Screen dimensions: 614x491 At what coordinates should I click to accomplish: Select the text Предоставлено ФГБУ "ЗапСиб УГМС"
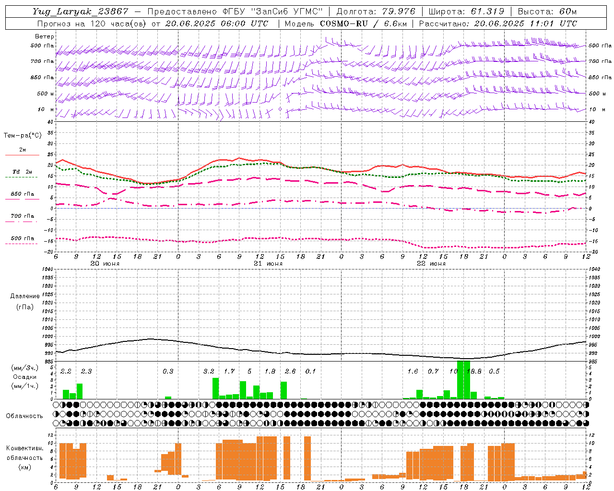tap(236, 12)
